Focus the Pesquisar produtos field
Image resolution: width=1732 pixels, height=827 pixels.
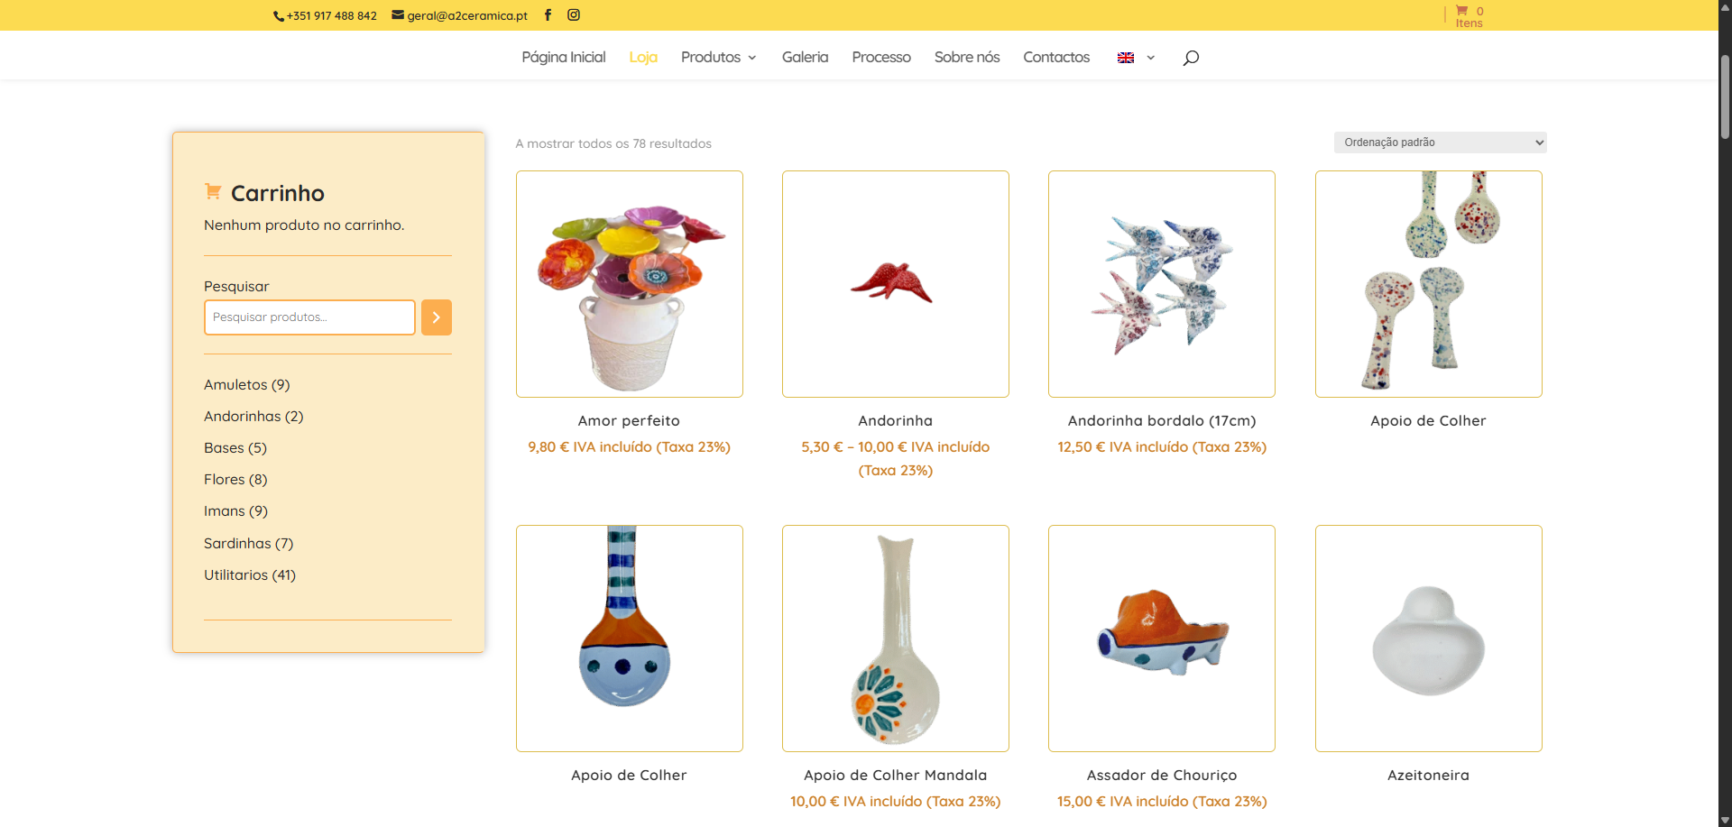click(x=309, y=317)
